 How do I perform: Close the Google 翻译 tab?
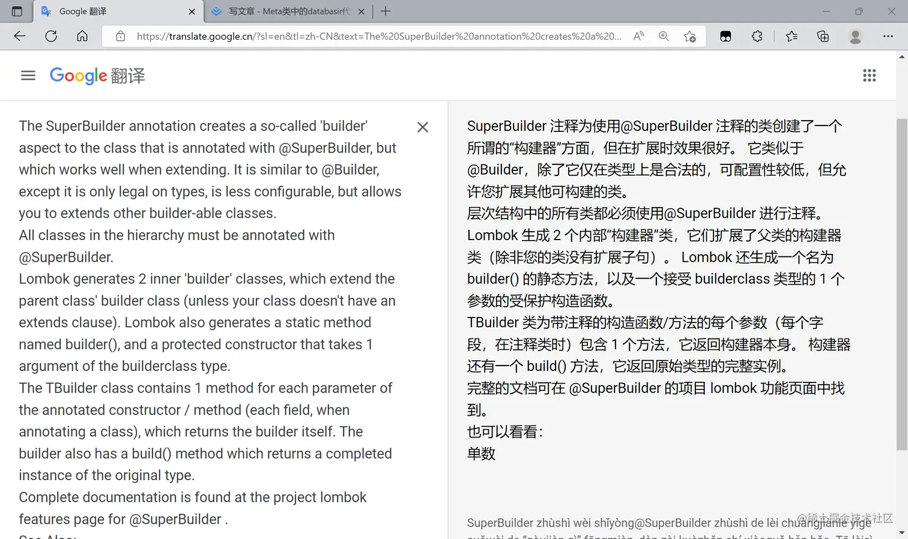tap(192, 11)
